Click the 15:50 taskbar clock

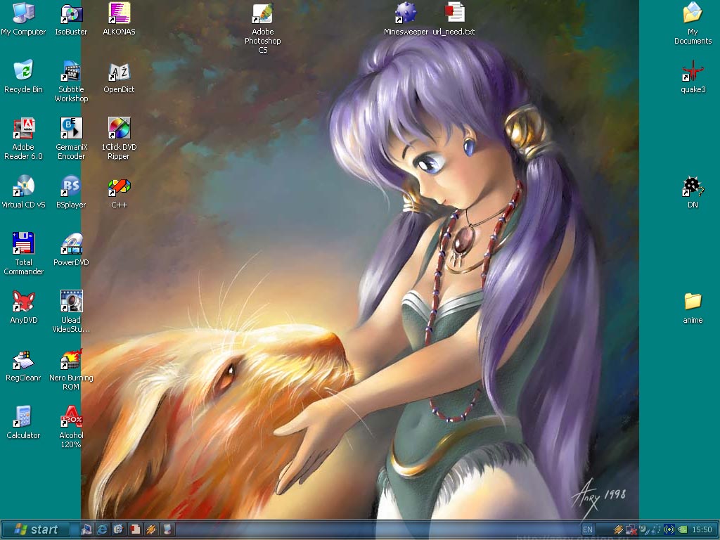(702, 529)
